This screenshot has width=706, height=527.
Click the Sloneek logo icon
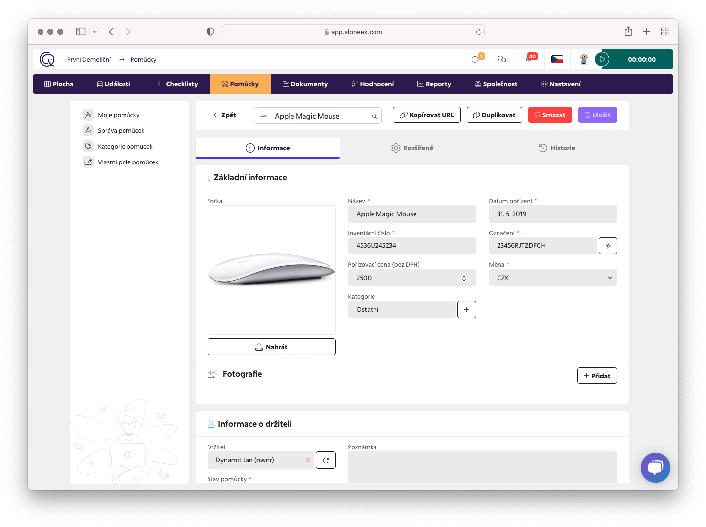pyautogui.click(x=47, y=59)
